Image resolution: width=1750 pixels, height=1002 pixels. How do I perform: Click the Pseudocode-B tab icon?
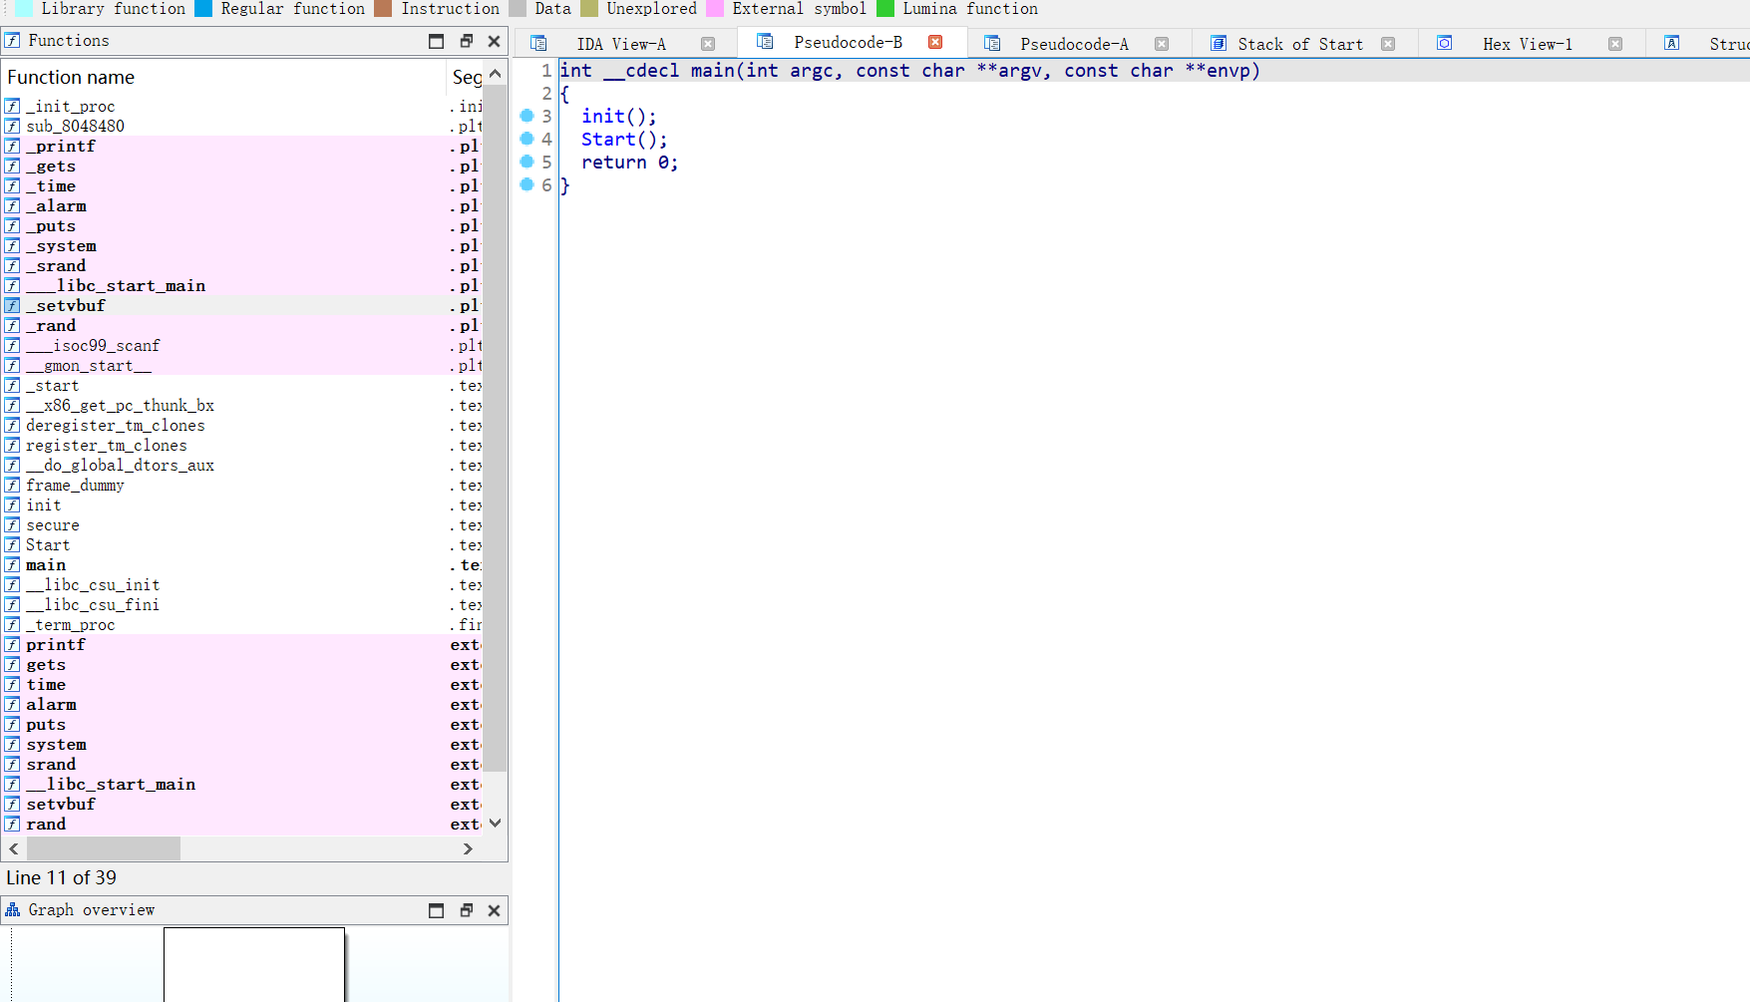pyautogui.click(x=765, y=41)
